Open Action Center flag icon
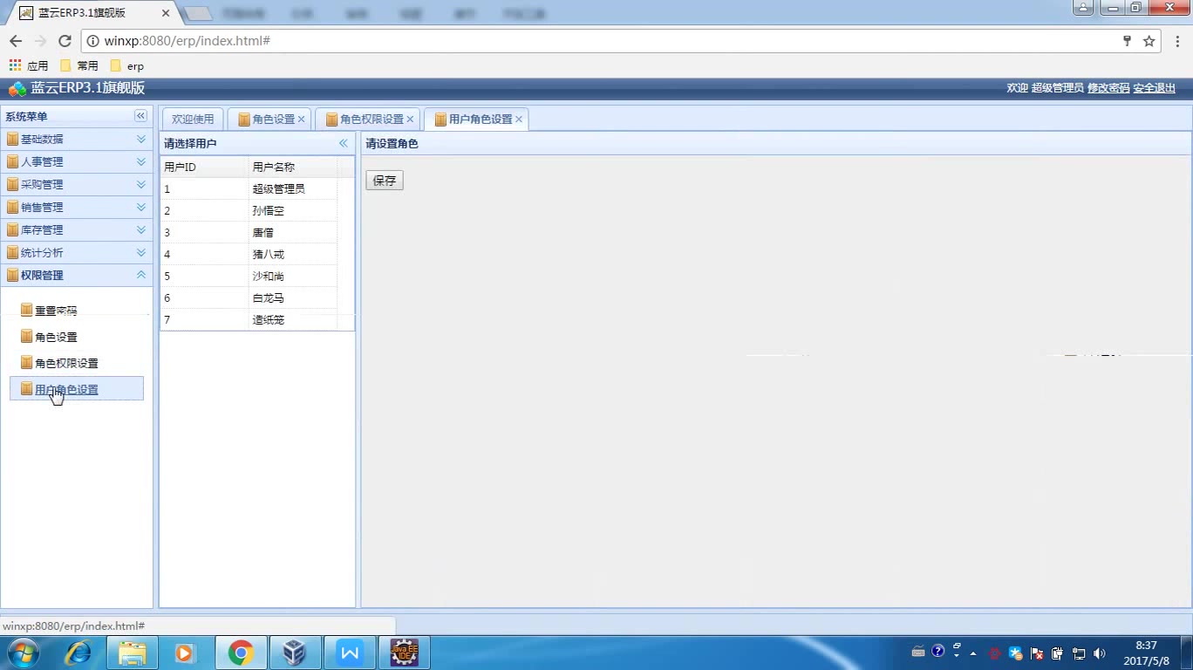The image size is (1193, 670). click(1037, 653)
